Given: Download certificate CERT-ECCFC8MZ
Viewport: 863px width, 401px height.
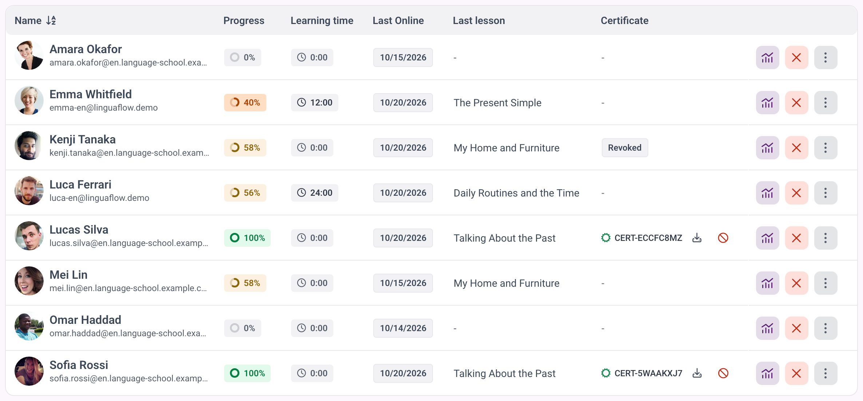Looking at the screenshot, I should (x=697, y=238).
